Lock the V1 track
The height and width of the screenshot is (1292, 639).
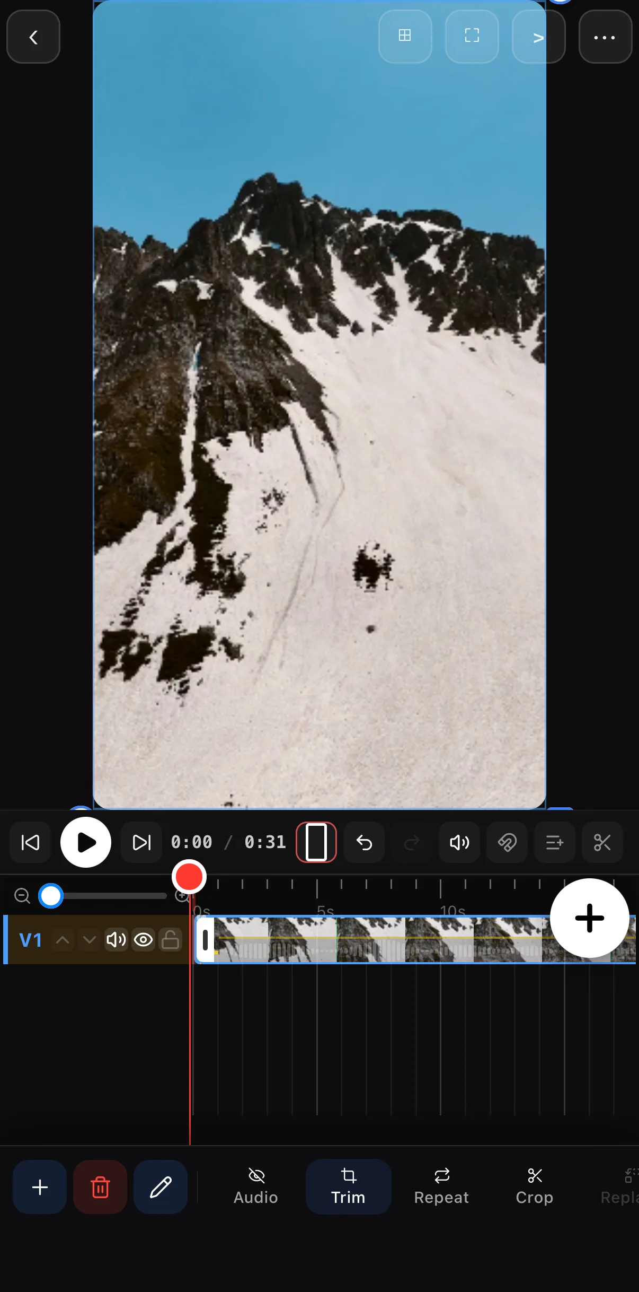tap(170, 940)
